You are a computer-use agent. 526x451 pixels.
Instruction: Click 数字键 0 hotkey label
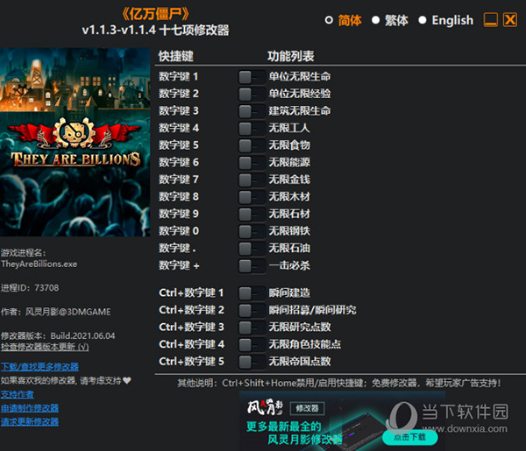point(179,231)
